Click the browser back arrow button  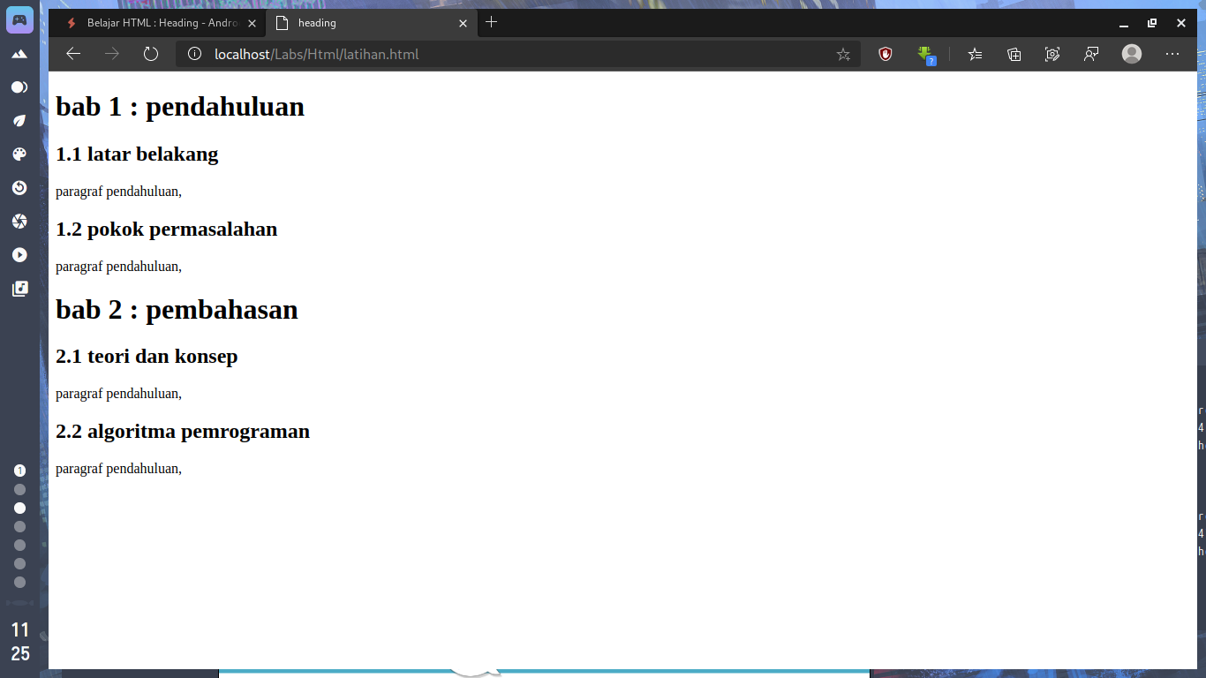click(x=73, y=54)
